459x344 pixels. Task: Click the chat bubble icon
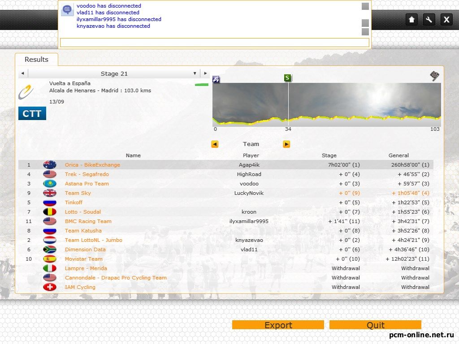[67, 10]
